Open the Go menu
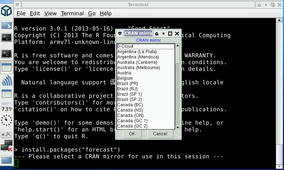 92,13
